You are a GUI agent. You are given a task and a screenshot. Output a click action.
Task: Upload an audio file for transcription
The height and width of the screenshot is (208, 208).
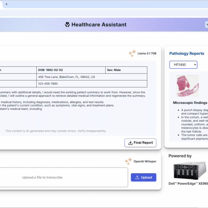[144, 177]
